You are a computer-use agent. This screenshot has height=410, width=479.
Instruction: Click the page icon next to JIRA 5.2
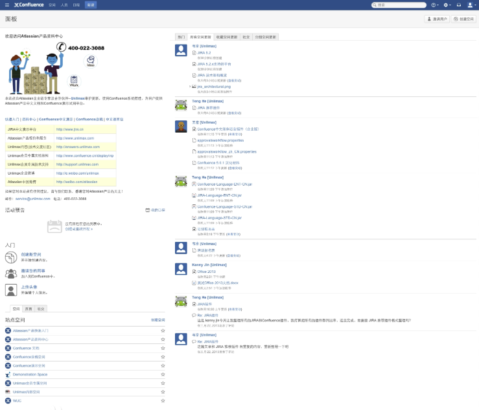pyautogui.click(x=194, y=53)
